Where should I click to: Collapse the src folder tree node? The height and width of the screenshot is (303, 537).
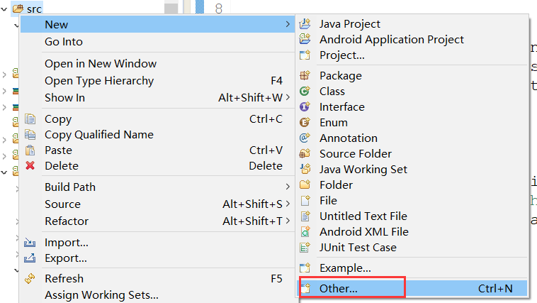tap(6, 9)
